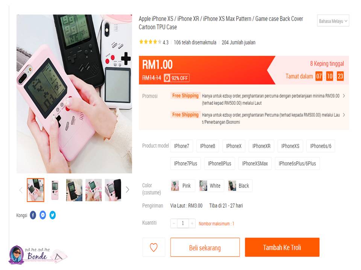361x270 pixels.
Task: Pick IPhoneXSMax model option
Action: (x=255, y=163)
